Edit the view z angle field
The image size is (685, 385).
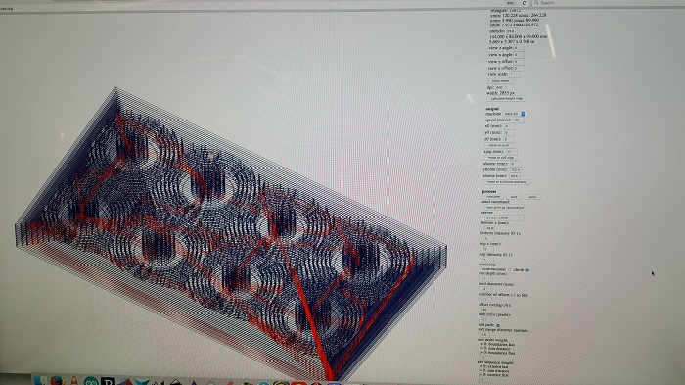[519, 48]
